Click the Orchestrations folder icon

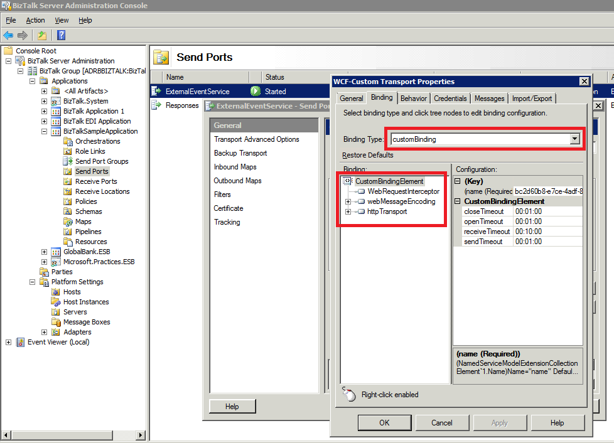tap(68, 141)
